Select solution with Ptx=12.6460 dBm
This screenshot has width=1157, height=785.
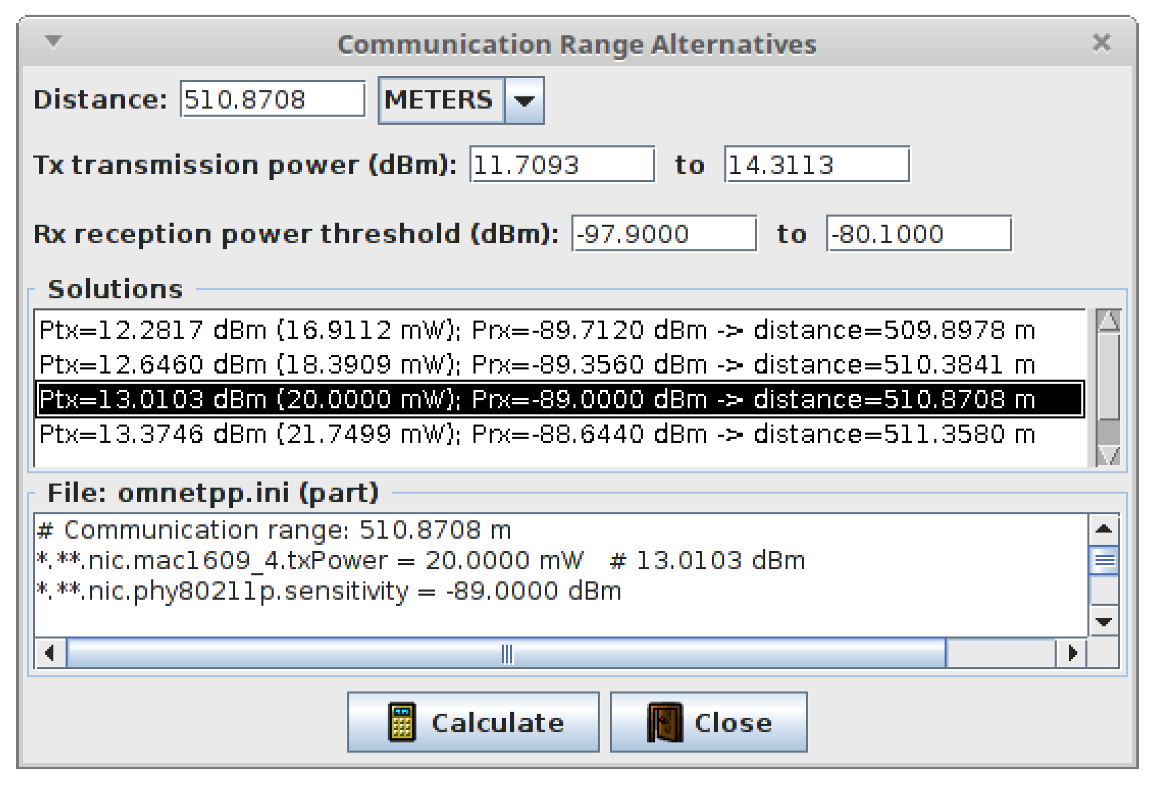tap(537, 365)
